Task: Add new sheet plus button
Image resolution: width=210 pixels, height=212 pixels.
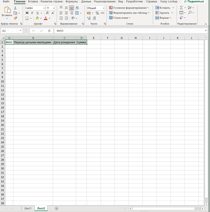Action: [57, 209]
